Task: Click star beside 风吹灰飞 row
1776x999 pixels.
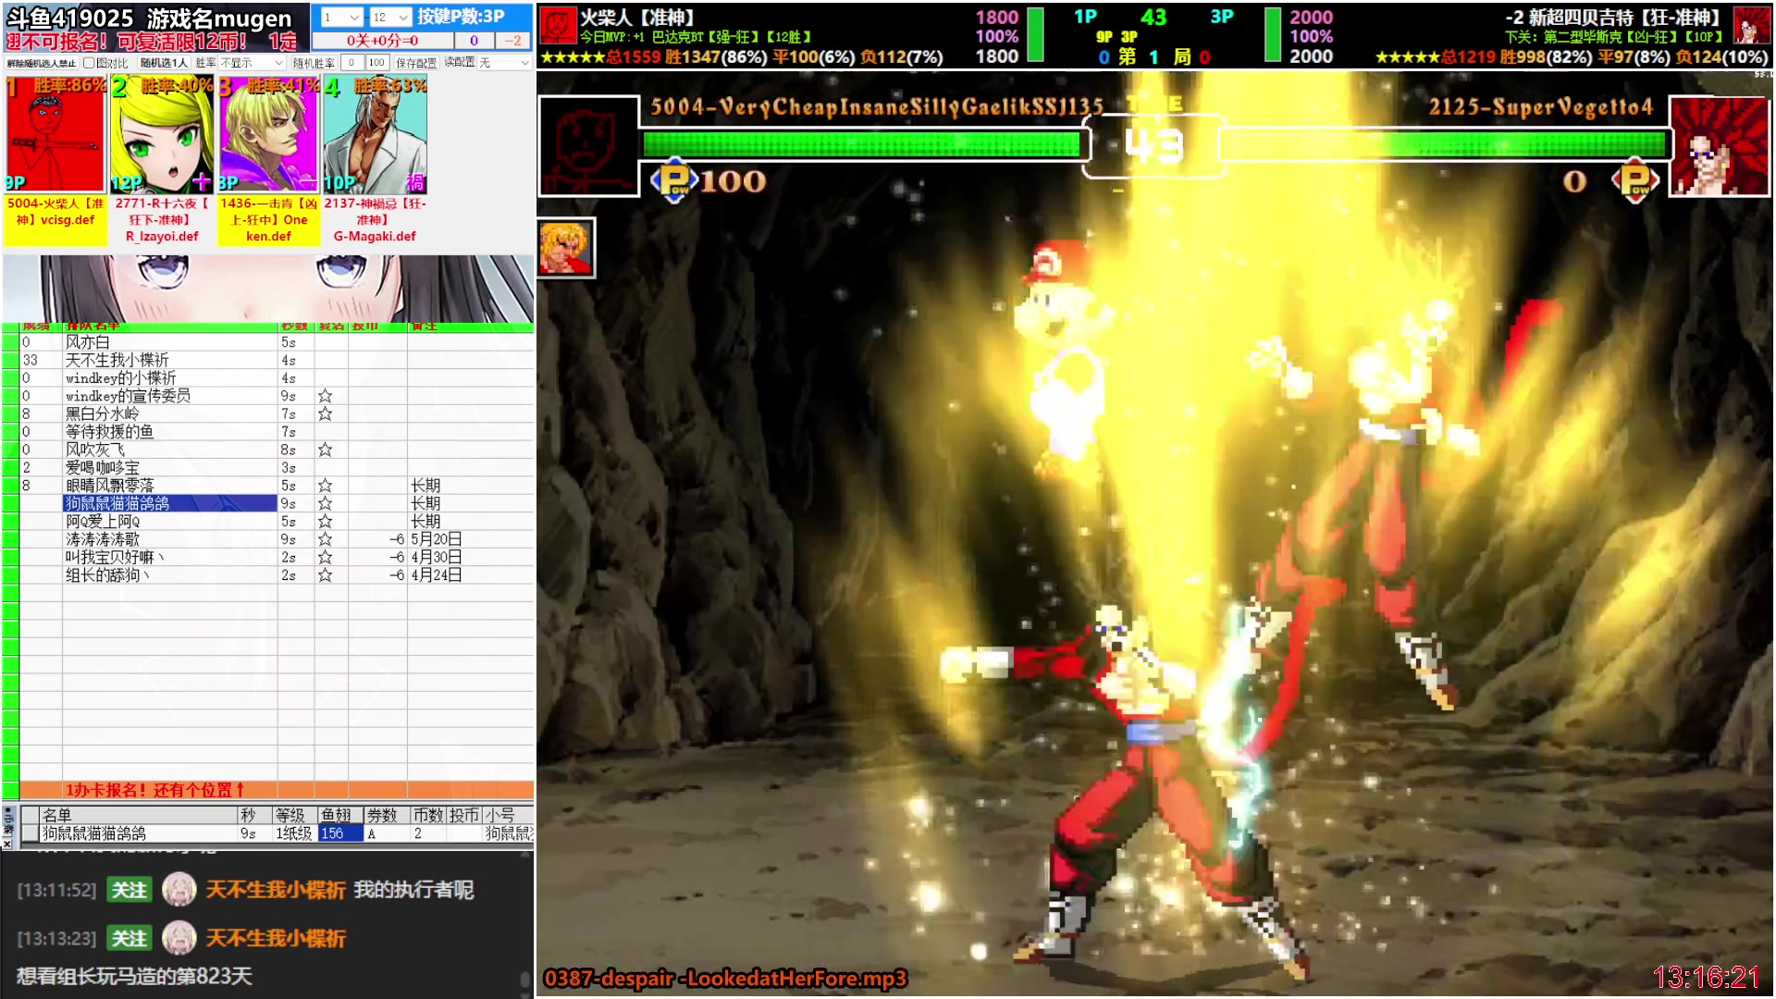Action: click(325, 450)
